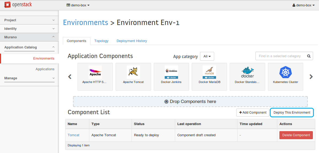Click the search magnifier icon

[309, 56]
